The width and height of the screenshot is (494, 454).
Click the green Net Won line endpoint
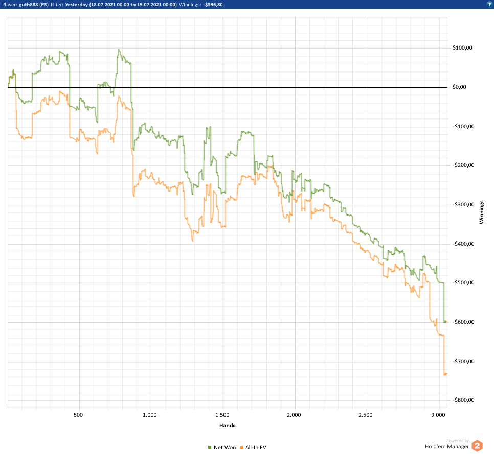(445, 322)
